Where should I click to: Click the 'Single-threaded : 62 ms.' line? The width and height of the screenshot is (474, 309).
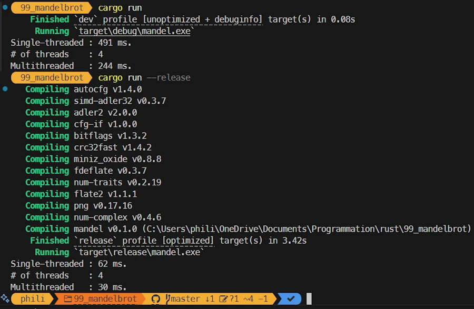tap(68, 264)
